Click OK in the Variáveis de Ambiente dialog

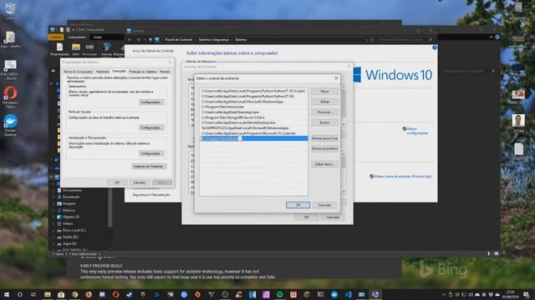[x=306, y=217]
